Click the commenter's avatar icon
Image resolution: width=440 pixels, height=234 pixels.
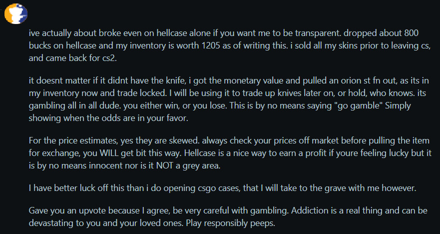tap(15, 14)
